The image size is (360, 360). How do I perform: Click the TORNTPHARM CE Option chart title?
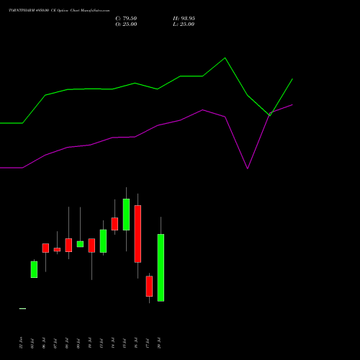pos(59,11)
